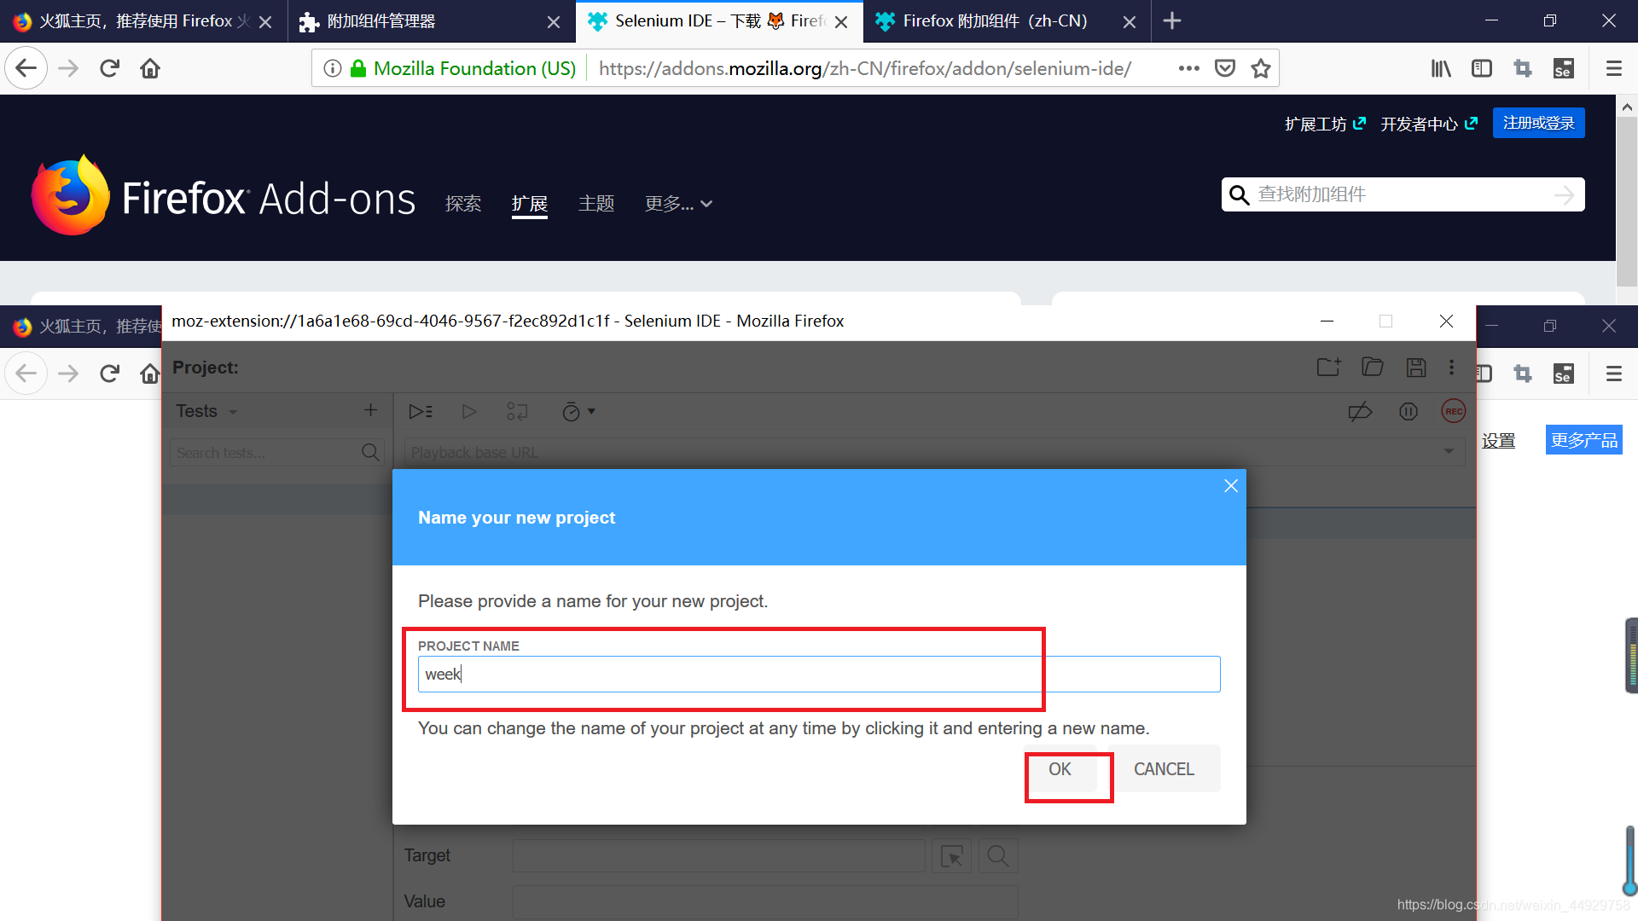This screenshot has width=1638, height=921.
Task: Run current test play icon
Action: [469, 412]
